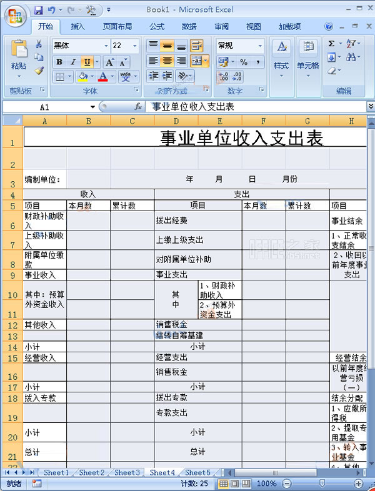Click the percent style button

[243, 62]
